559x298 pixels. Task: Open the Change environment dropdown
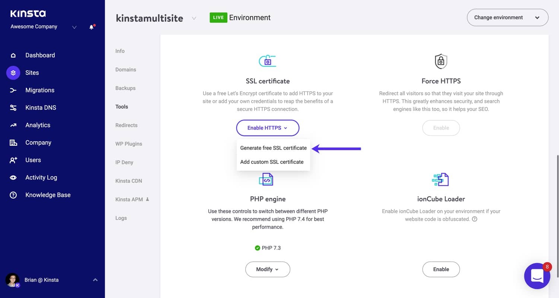click(x=508, y=18)
